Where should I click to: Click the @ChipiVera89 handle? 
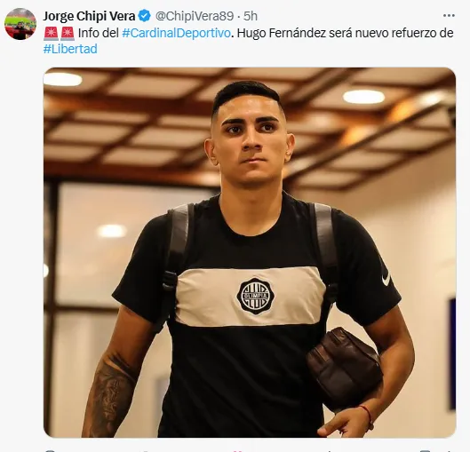pos(195,16)
